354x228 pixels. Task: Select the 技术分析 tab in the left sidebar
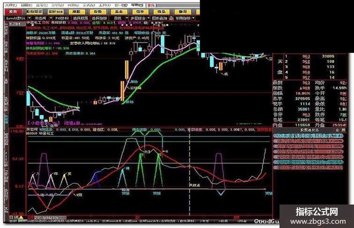(x=6, y=47)
